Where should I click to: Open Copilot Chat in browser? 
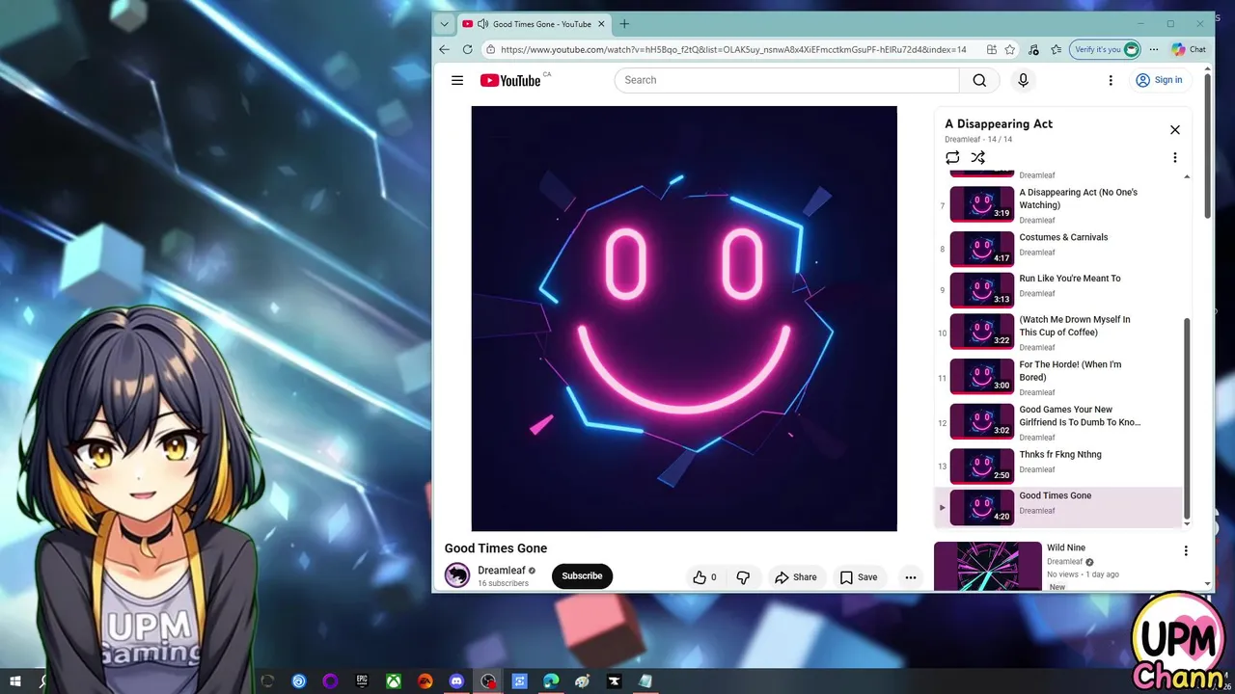pos(1189,49)
